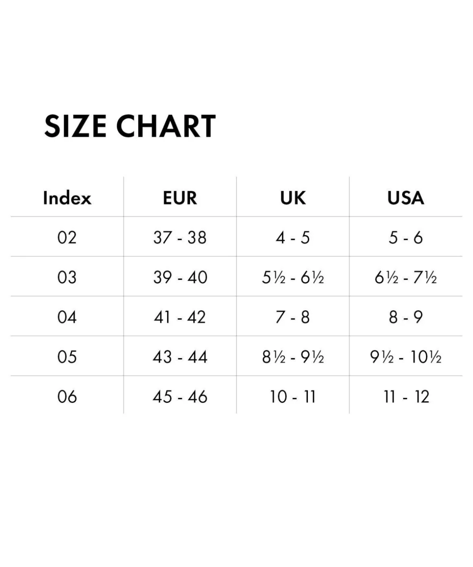
Task: Select the EUR column header
Action: (x=180, y=198)
